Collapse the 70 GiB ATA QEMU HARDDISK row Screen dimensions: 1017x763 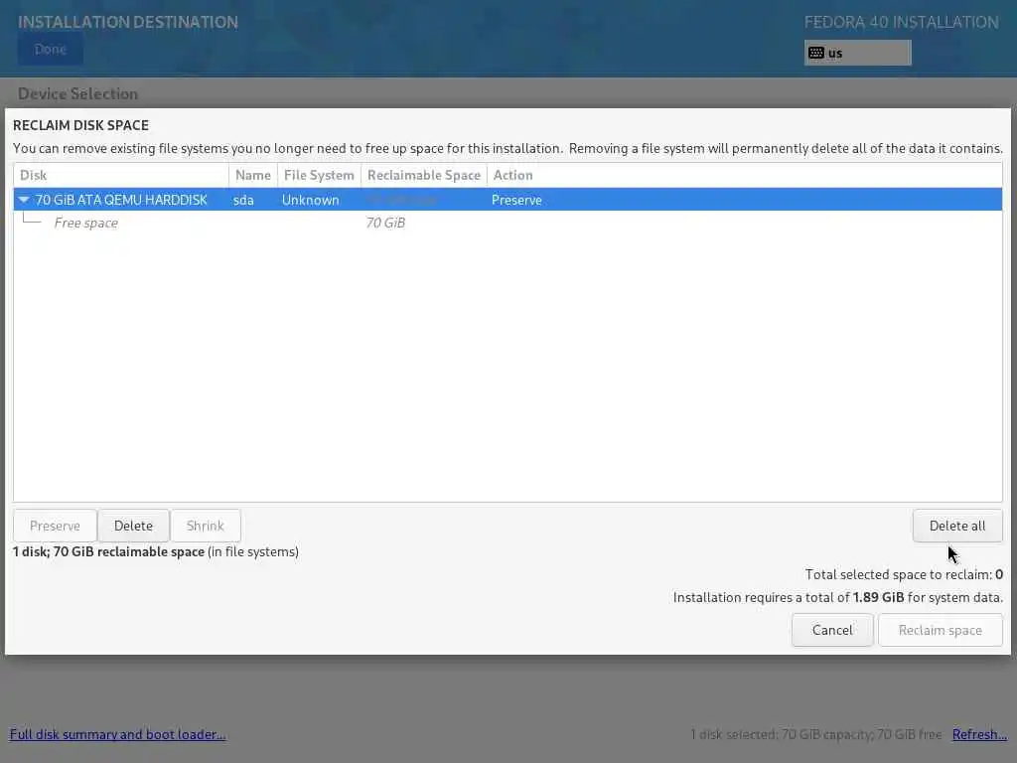[24, 200]
